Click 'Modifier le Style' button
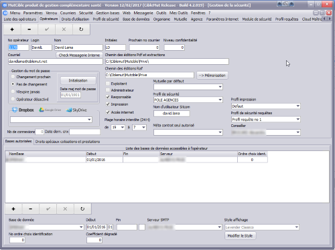335x250 pixels. [240, 236]
